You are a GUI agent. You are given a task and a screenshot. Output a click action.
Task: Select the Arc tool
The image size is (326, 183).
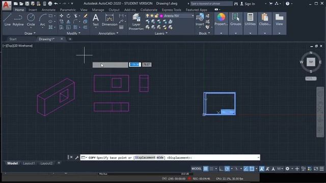42,20
